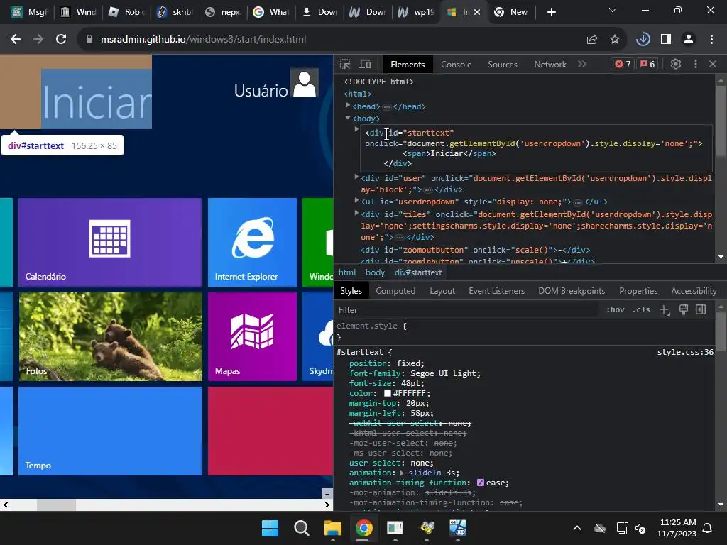The height and width of the screenshot is (545, 727).
Task: Show more DevTools tabs chevron
Action: (582, 64)
